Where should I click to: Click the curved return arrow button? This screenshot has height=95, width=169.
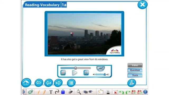(x=39, y=83)
